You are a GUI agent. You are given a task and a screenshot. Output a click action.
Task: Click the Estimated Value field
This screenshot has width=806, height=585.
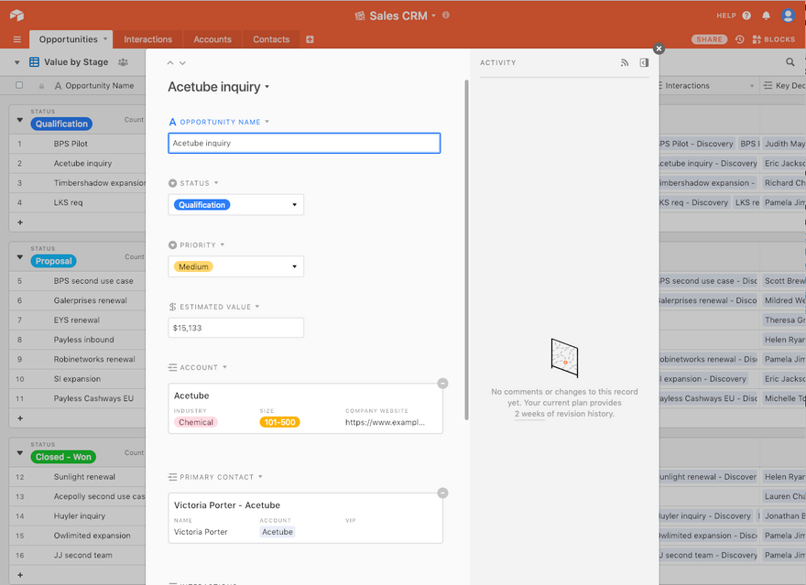coord(236,328)
